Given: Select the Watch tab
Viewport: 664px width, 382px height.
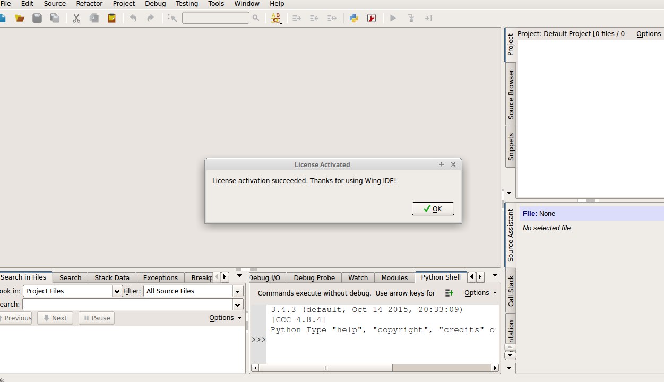Looking at the screenshot, I should [358, 277].
